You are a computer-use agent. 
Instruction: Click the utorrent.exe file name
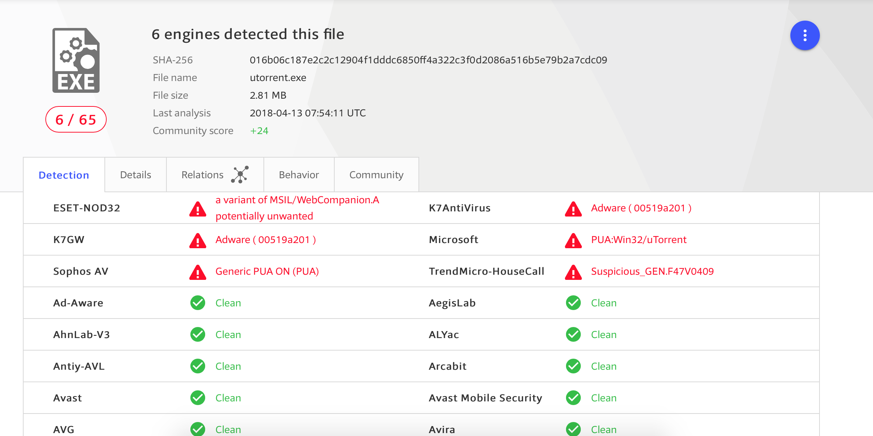[x=278, y=78]
